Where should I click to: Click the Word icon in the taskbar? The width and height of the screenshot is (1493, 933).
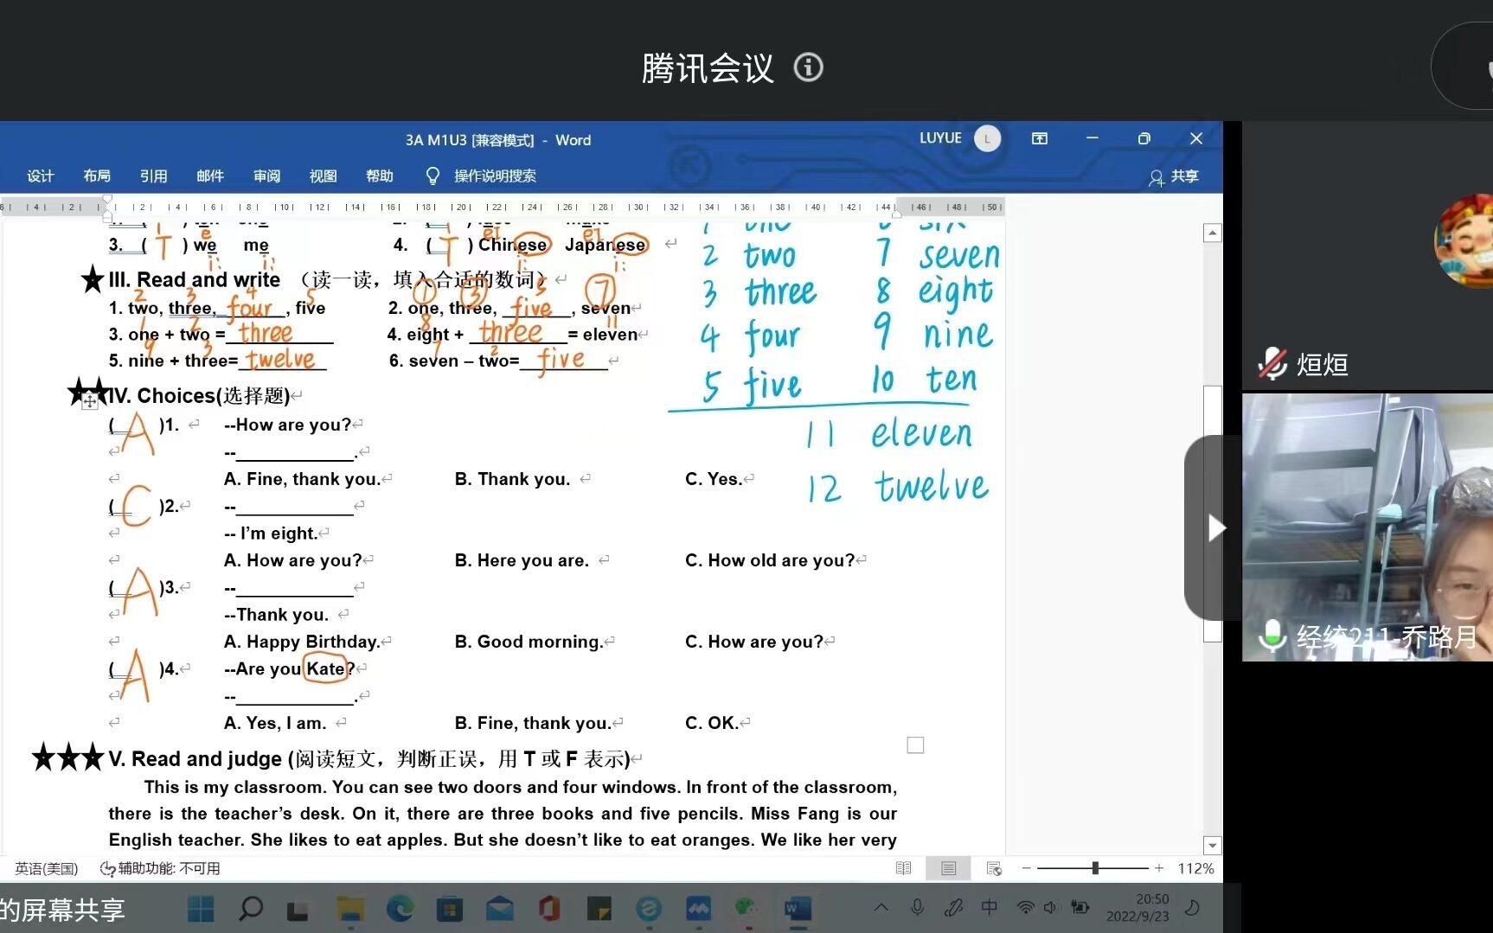pos(797,908)
